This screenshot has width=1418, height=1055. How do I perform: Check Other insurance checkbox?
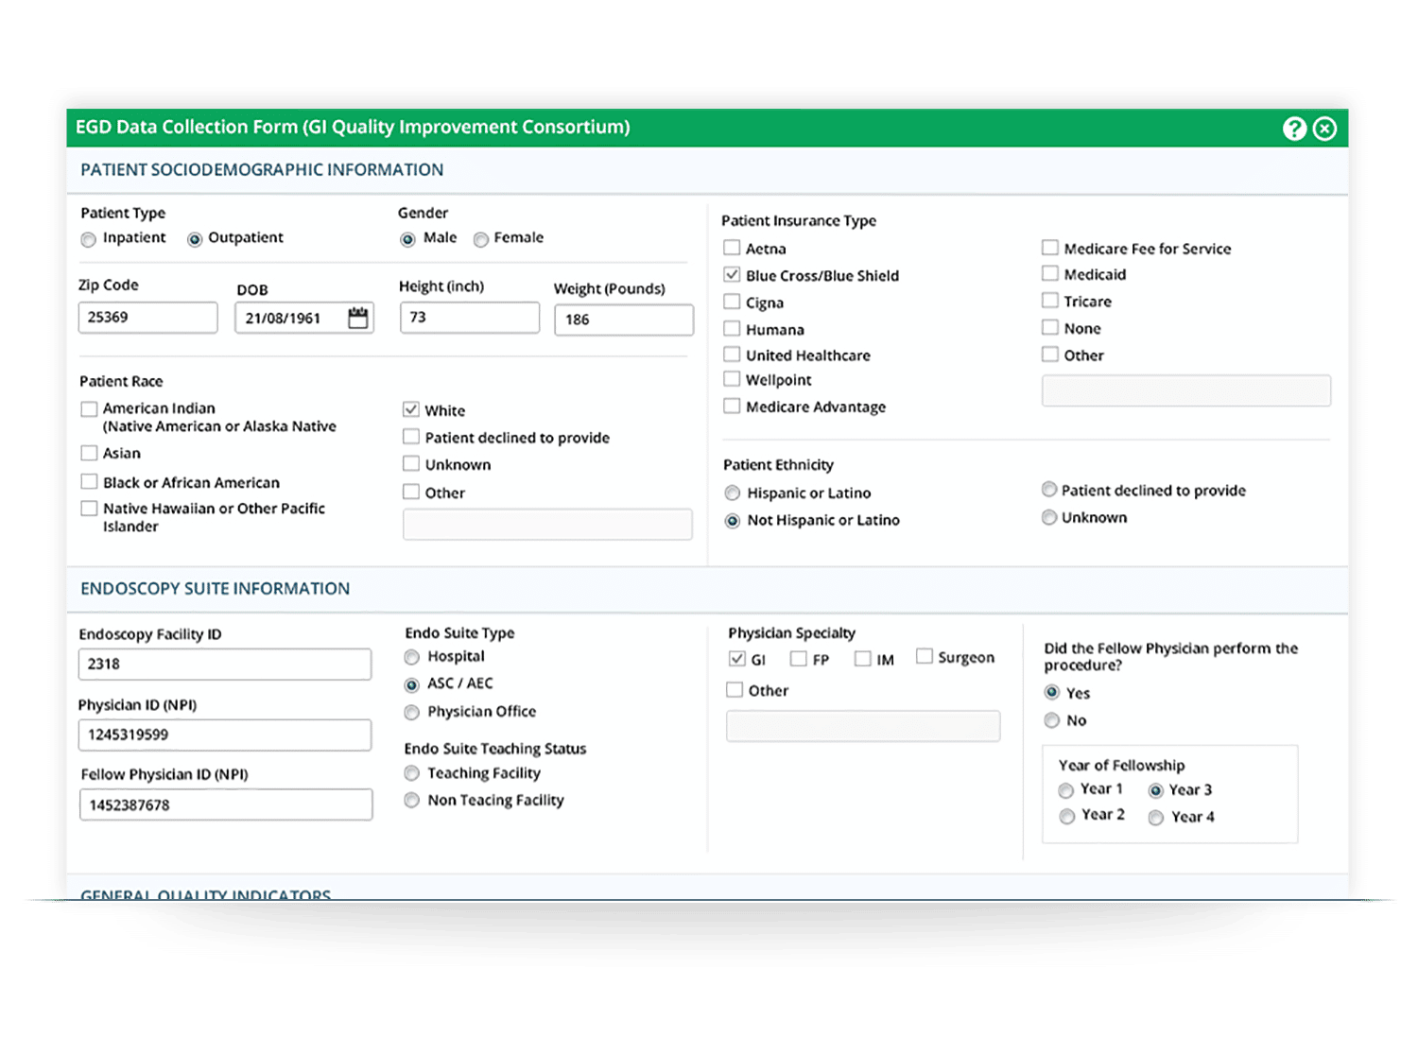(1049, 355)
